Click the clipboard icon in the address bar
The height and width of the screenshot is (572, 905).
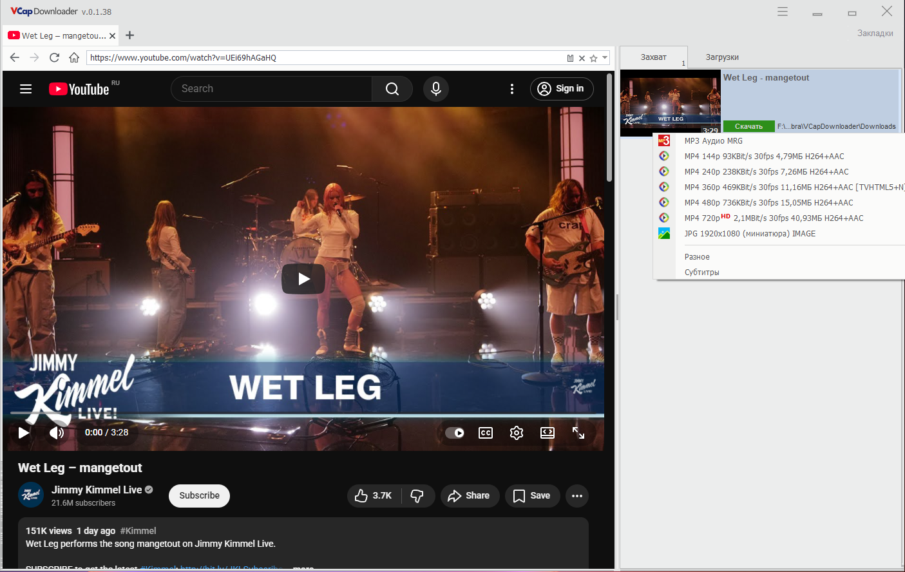570,58
